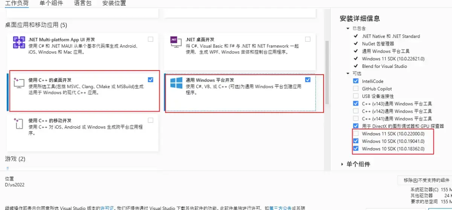Image resolution: width=452 pixels, height=210 pixels.
Task: Uncheck the IntelliCode optional component
Action: [356, 81]
